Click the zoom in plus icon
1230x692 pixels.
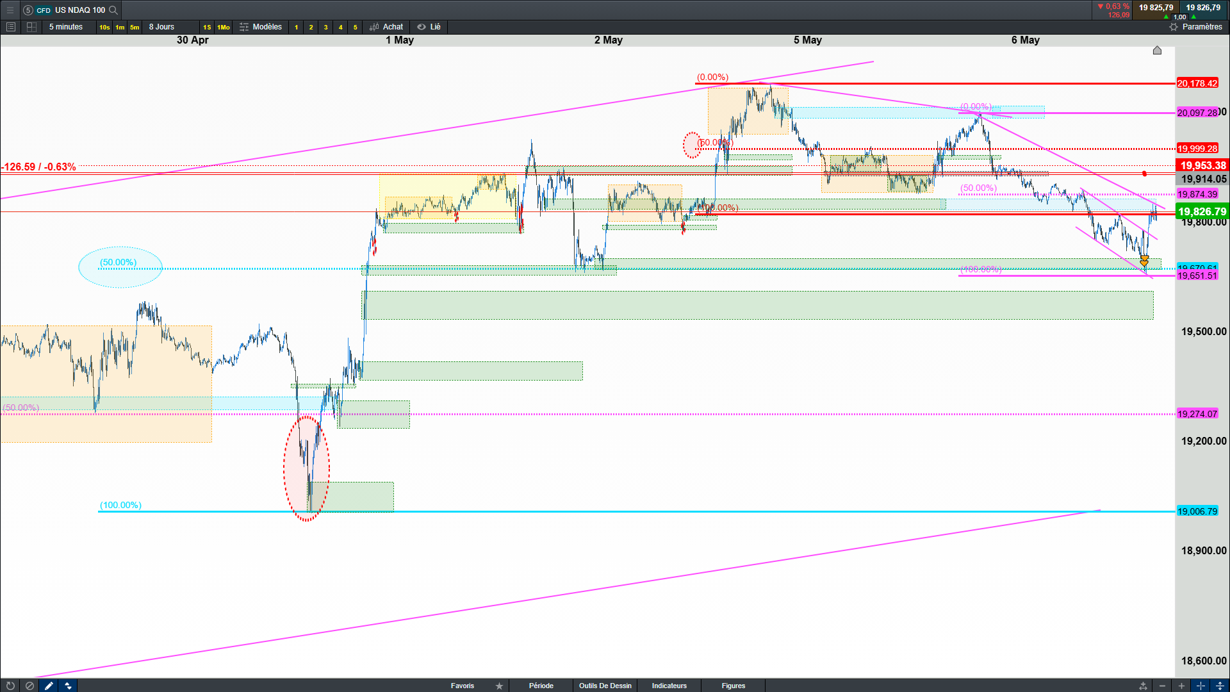(1181, 686)
